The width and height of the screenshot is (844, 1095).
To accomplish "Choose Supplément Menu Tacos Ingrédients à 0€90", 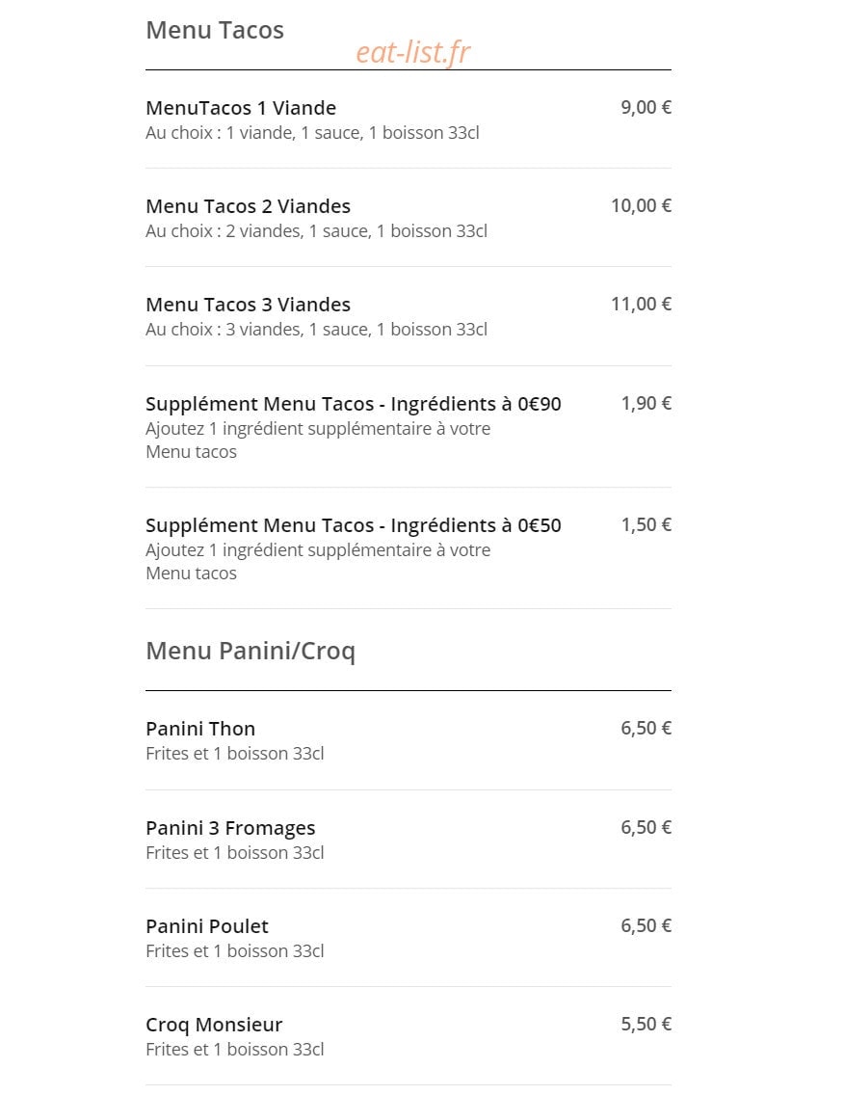I will tap(409, 427).
